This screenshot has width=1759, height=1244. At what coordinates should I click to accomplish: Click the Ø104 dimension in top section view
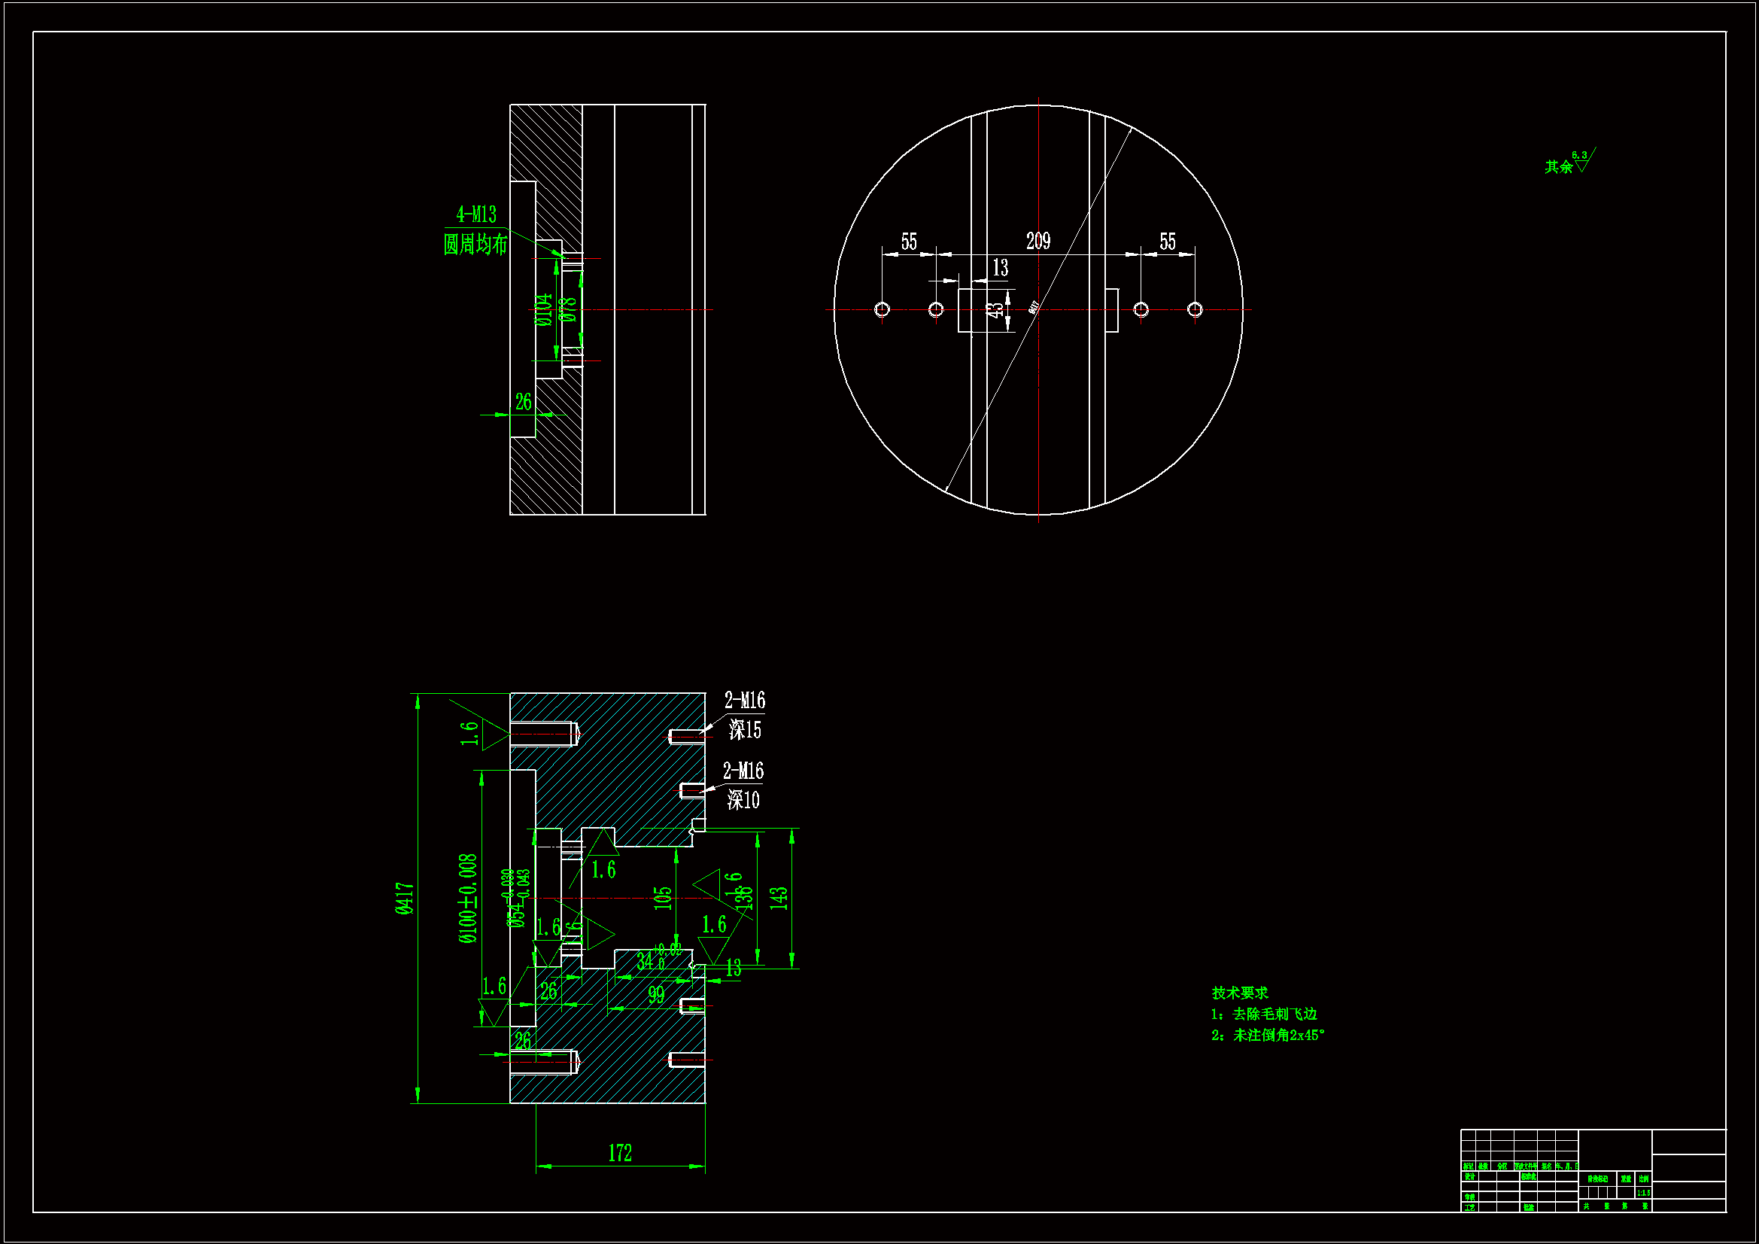coord(543,309)
